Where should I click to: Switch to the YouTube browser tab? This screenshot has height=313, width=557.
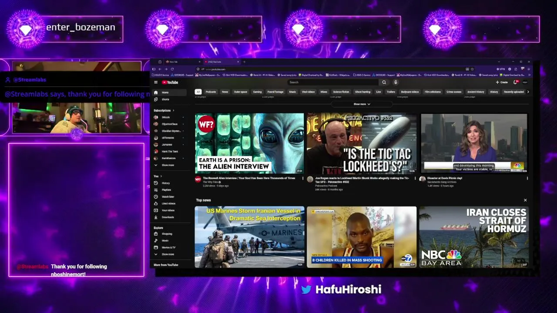(221, 62)
